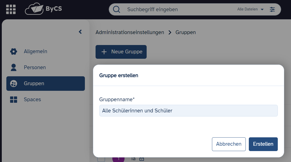Open the search filter settings icon
Viewport: 291px width, 162px height.
point(272,9)
